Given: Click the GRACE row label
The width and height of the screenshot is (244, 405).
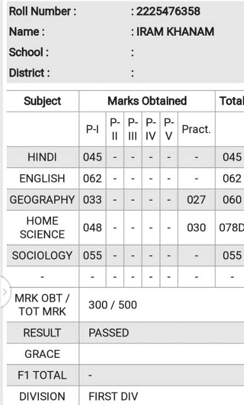Looking at the screenshot, I should 42,354.
